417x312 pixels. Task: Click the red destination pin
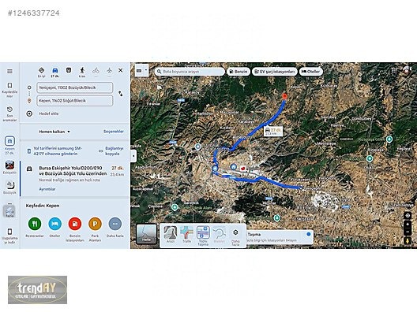284,96
